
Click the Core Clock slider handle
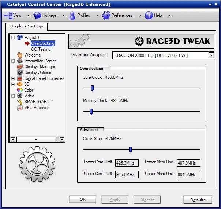pyautogui.click(x=92, y=88)
